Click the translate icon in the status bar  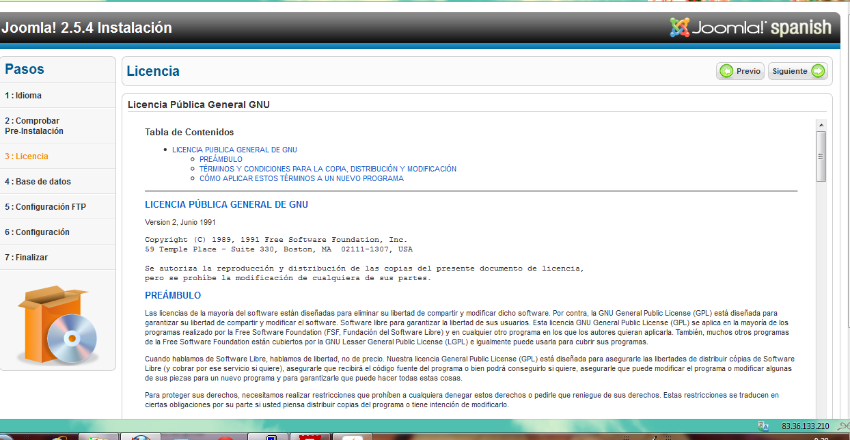tap(763, 426)
